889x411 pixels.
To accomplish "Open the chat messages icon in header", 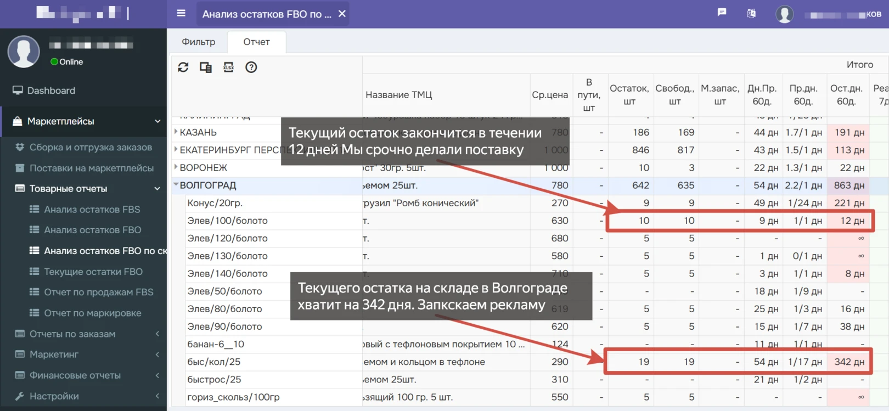I will point(722,12).
